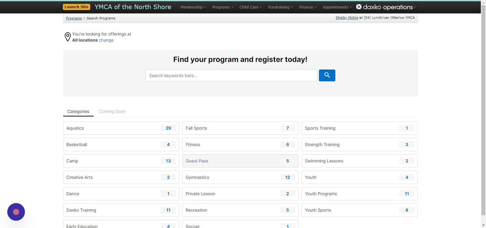Click the scrollbar up arrow
Screen dimensions: 486x228
[x=483, y=3]
